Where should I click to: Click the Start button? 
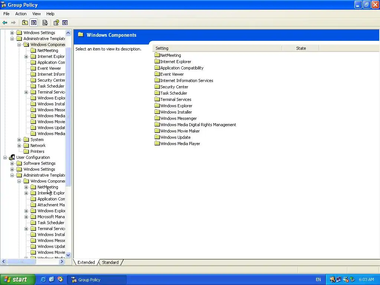click(x=17, y=280)
